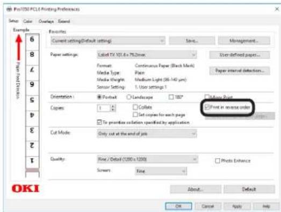Enable the Collate checkbox
The image size is (281, 212).
click(135, 107)
